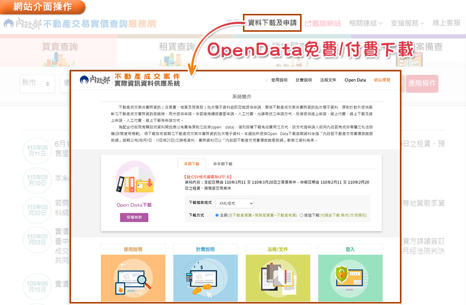The image size is (466, 305).
Task: Open the 線上客服 link
Action: pos(447,23)
